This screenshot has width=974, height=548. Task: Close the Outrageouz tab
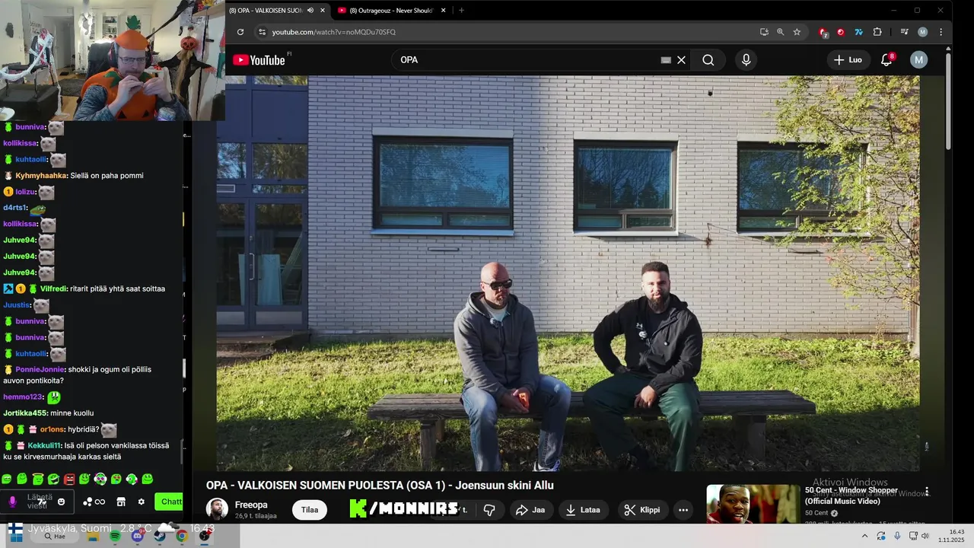[x=444, y=11]
